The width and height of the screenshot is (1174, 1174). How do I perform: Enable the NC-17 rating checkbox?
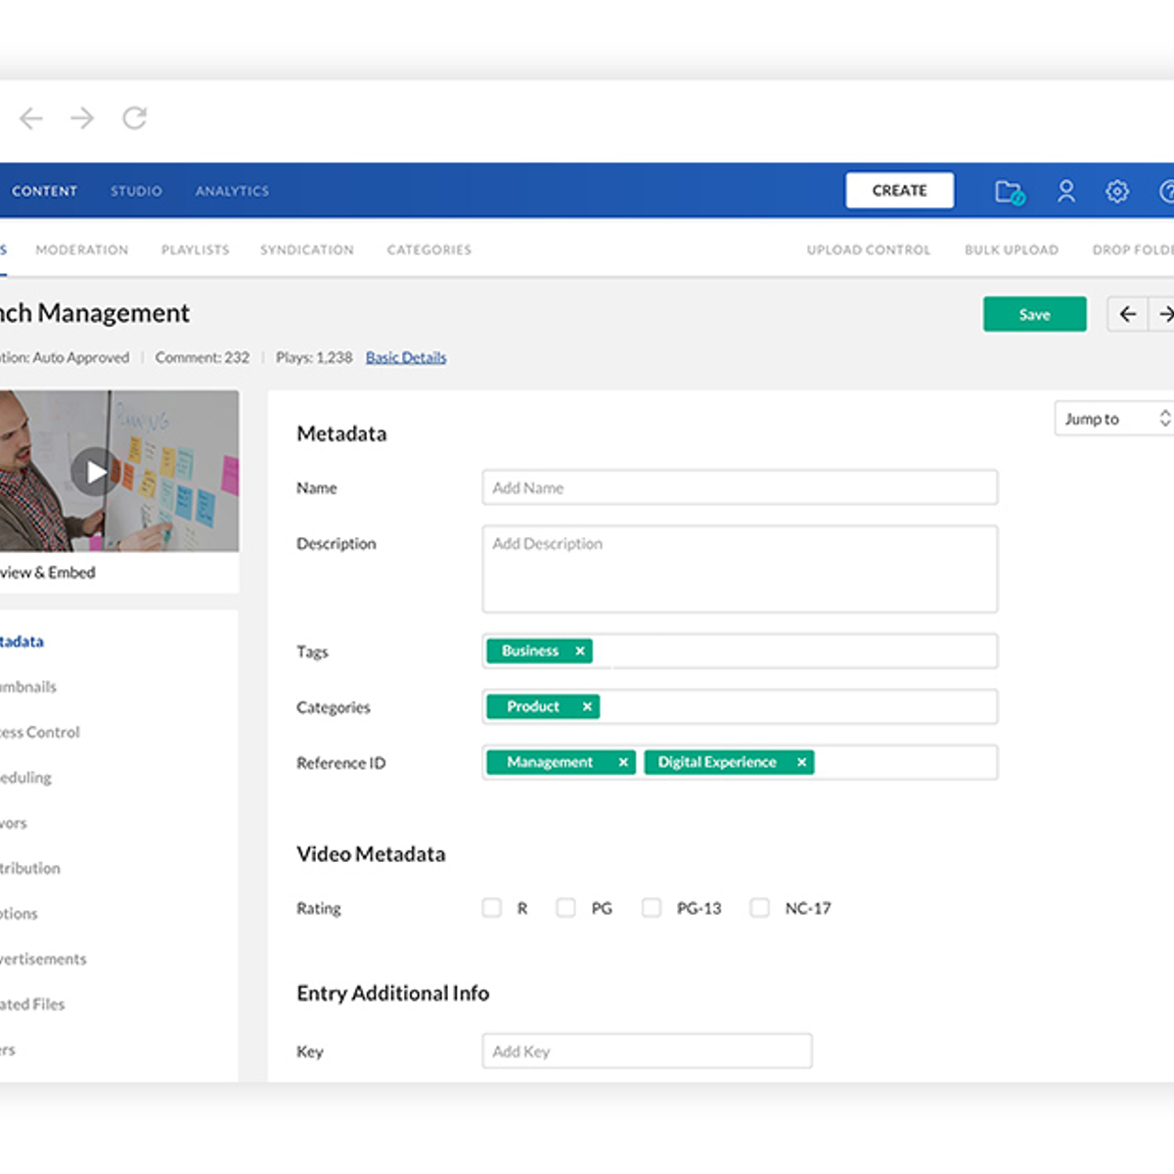(759, 908)
